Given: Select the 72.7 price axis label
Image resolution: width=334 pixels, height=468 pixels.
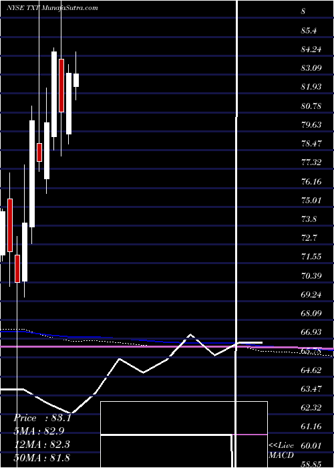Looking at the screenshot, I should click(x=309, y=238).
